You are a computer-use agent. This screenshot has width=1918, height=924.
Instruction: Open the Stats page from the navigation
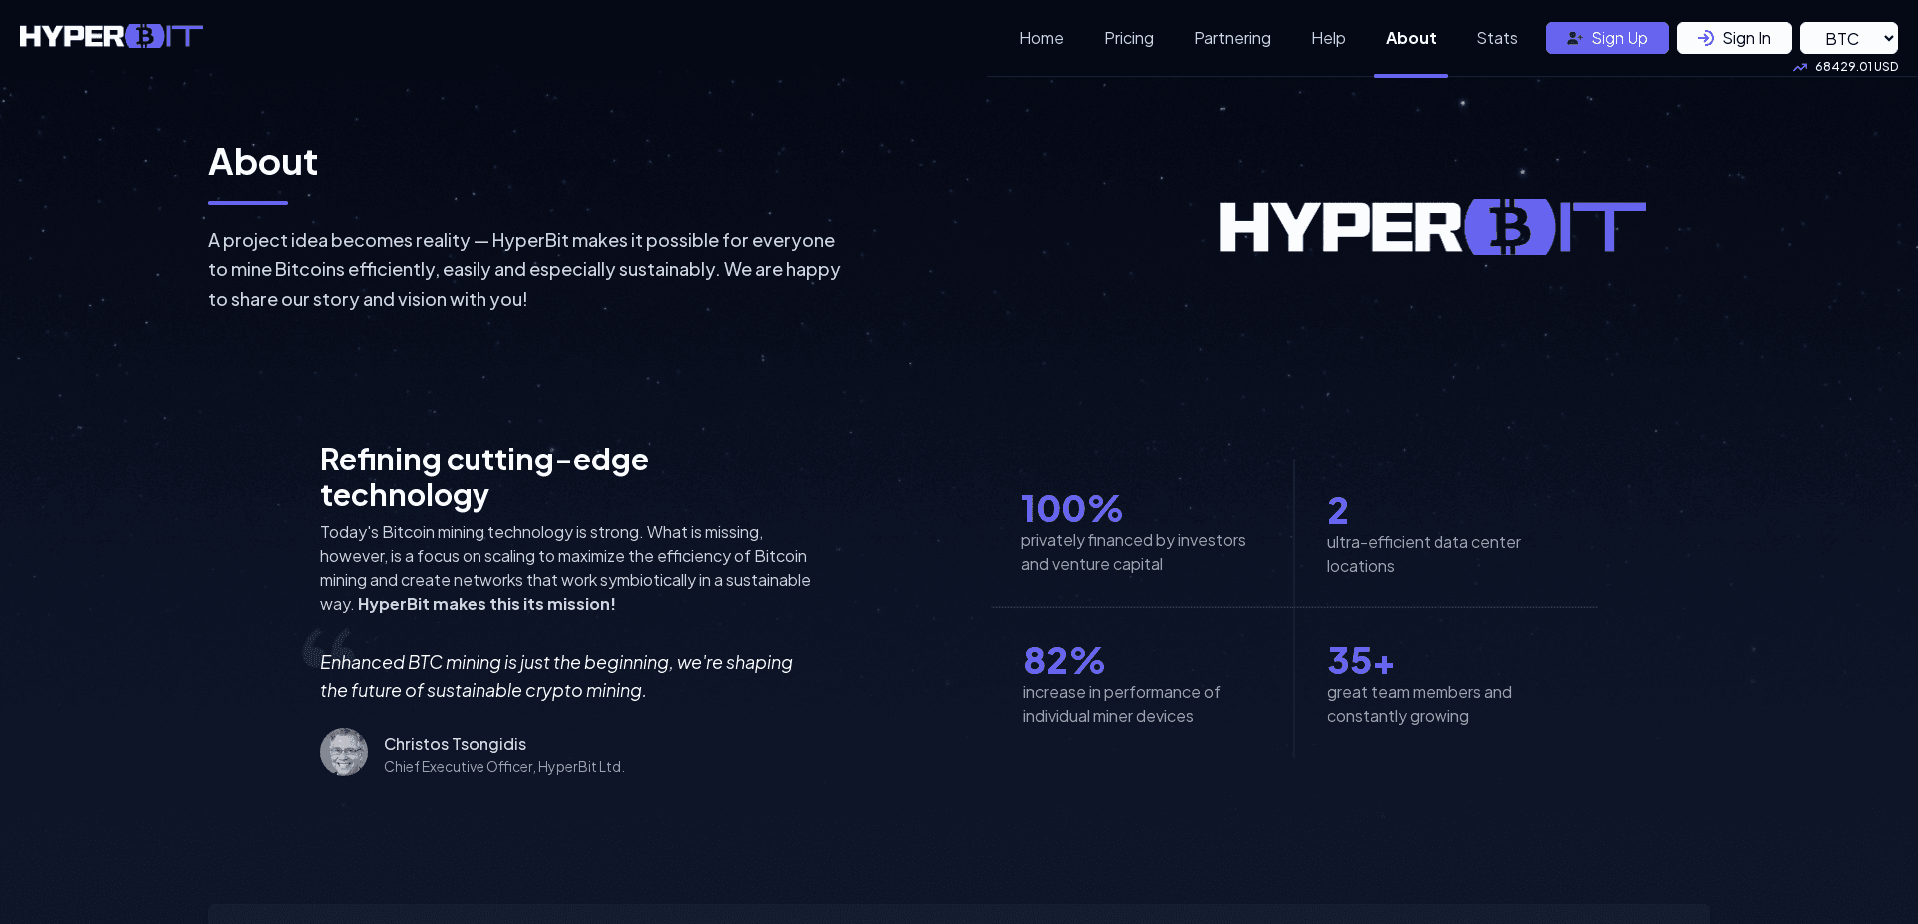[1496, 38]
